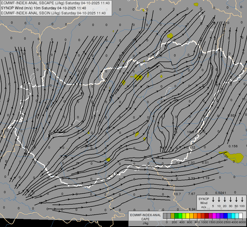Select the dark red CAPE swatch after 1000
The height and width of the screenshot is (227, 247).
pos(207,216)
